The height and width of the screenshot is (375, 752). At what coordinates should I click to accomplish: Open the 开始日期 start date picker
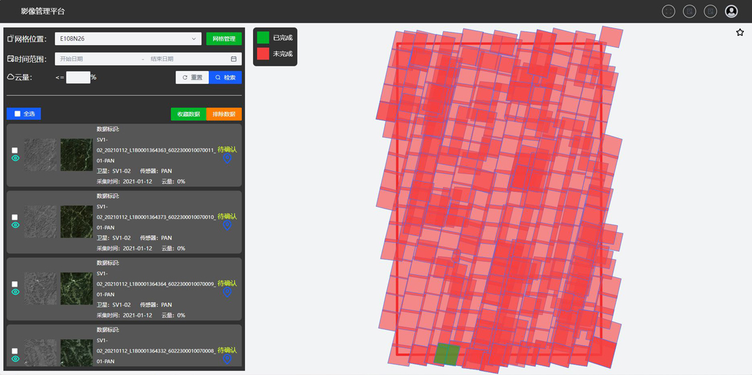coord(94,59)
